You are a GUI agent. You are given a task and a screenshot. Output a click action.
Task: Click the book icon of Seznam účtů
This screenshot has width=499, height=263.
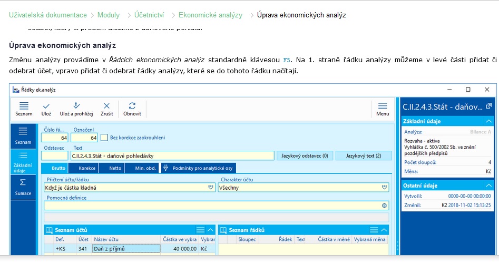pyautogui.click(x=49, y=230)
